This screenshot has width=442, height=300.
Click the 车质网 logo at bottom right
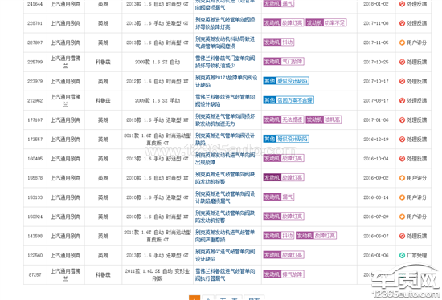(x=406, y=282)
